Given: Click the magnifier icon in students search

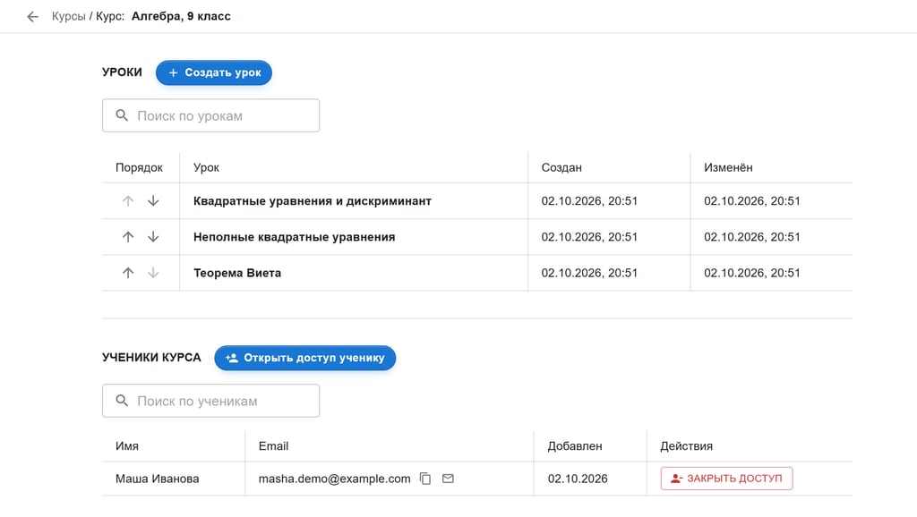Looking at the screenshot, I should 122,401.
